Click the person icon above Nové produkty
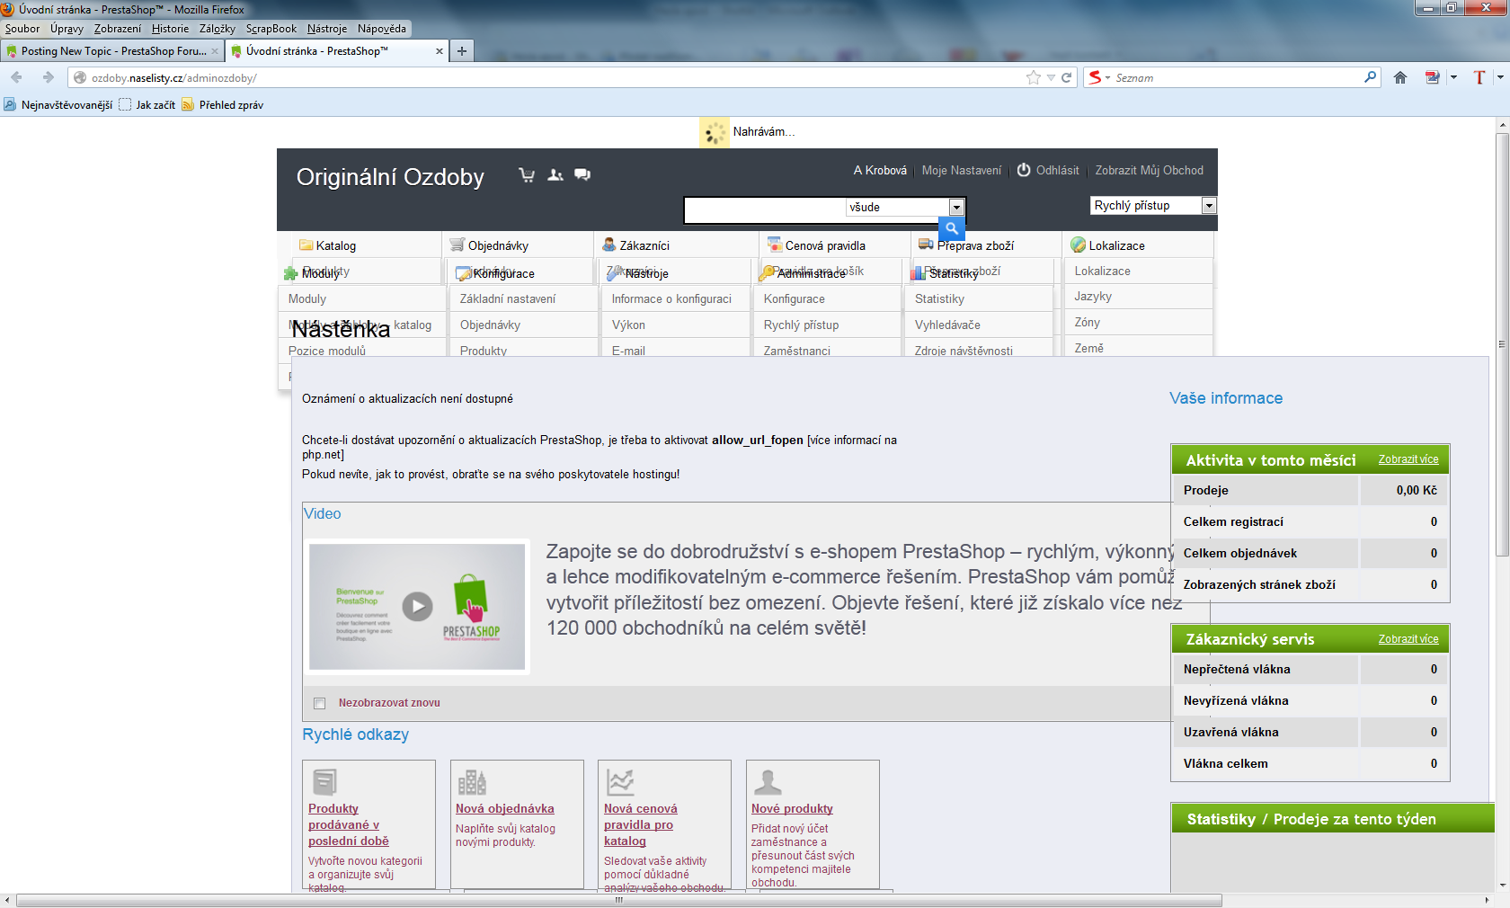This screenshot has height=908, width=1510. pos(768,782)
